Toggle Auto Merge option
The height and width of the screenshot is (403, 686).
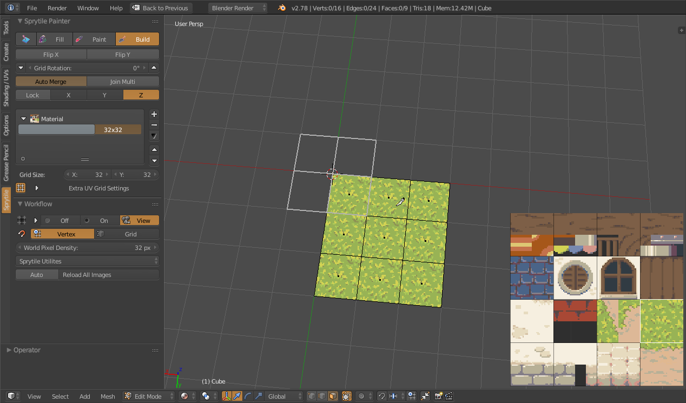coord(51,82)
